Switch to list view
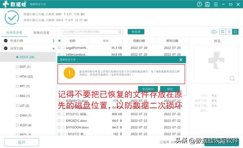243x148 pixels. pyautogui.click(x=229, y=32)
